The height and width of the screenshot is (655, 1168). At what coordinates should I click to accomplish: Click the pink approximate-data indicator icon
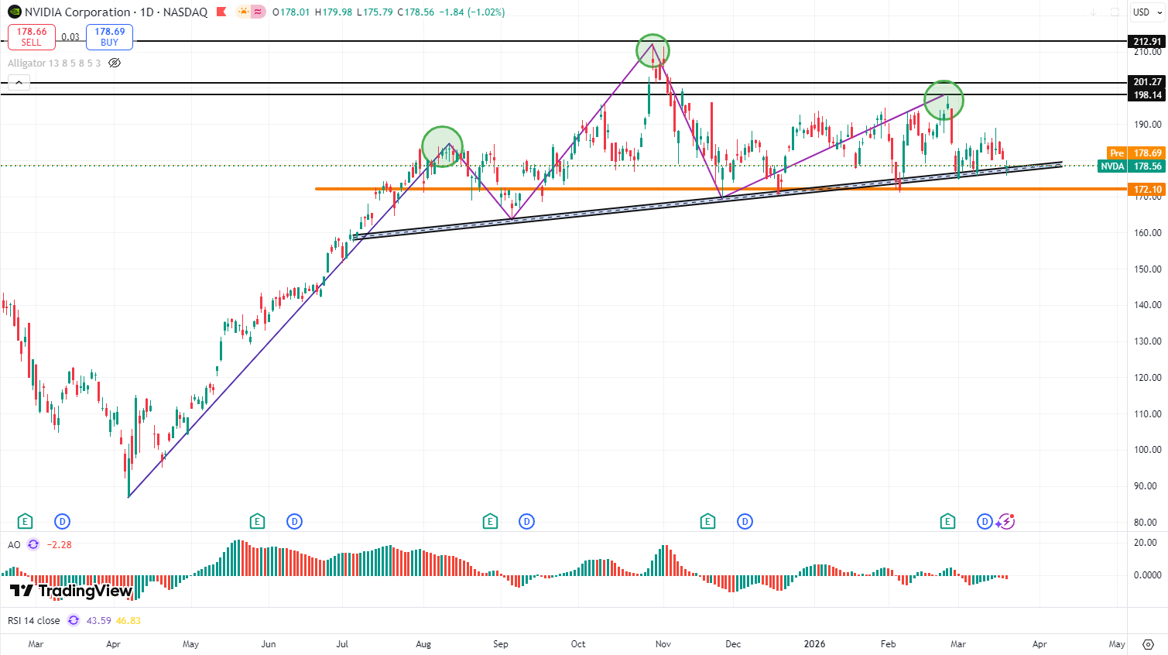click(x=258, y=12)
